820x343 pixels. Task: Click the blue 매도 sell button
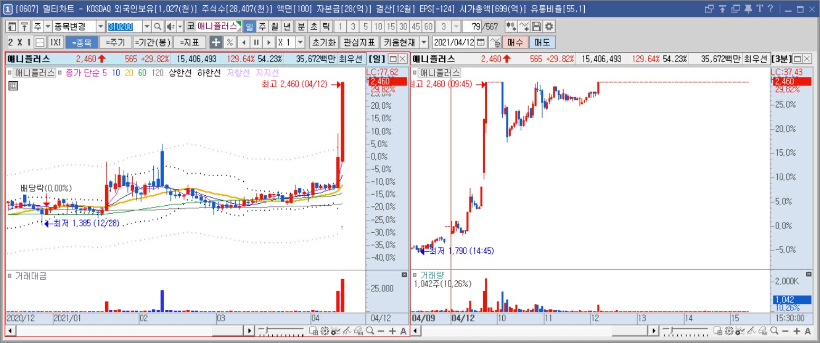(x=542, y=42)
